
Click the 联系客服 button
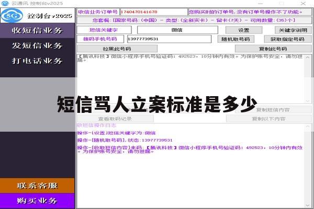pos(37,185)
